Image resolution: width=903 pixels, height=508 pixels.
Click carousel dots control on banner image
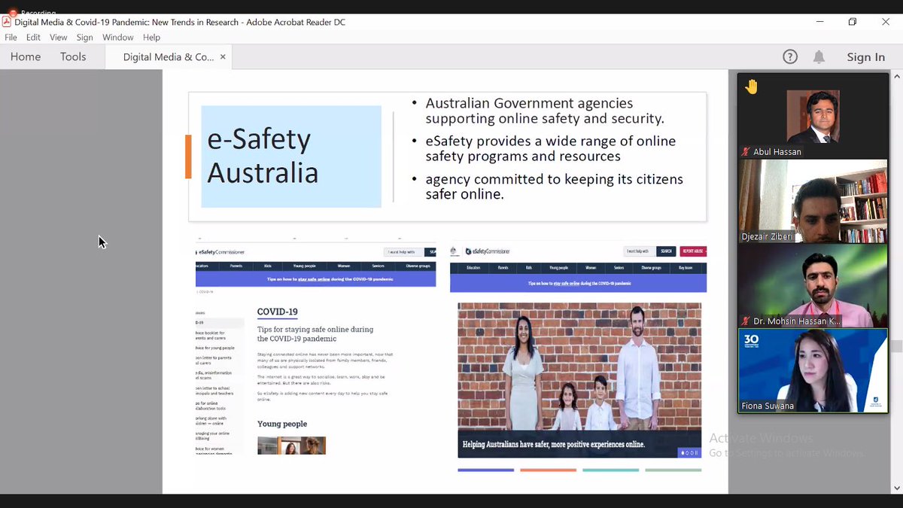[689, 452]
